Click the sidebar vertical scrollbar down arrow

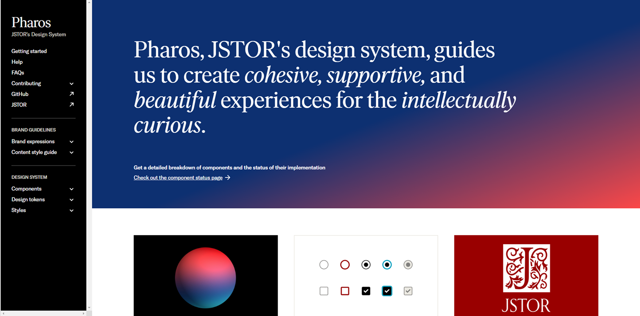click(x=89, y=308)
